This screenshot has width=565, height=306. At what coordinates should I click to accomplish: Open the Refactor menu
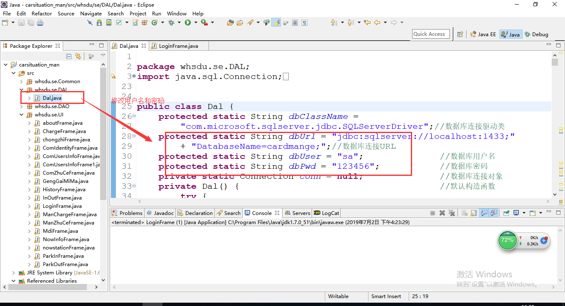pos(42,13)
